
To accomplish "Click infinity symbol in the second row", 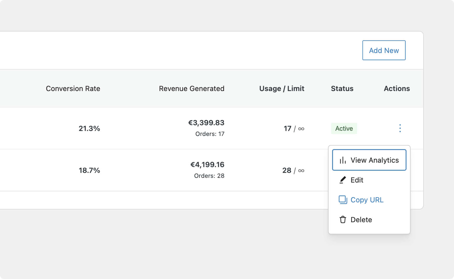I will (x=301, y=171).
